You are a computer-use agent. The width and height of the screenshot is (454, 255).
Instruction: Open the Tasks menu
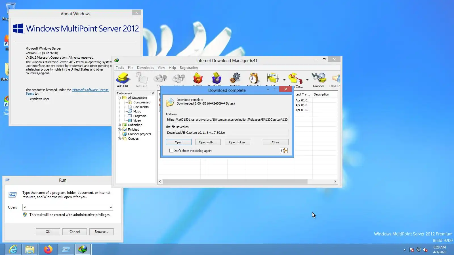tap(120, 68)
